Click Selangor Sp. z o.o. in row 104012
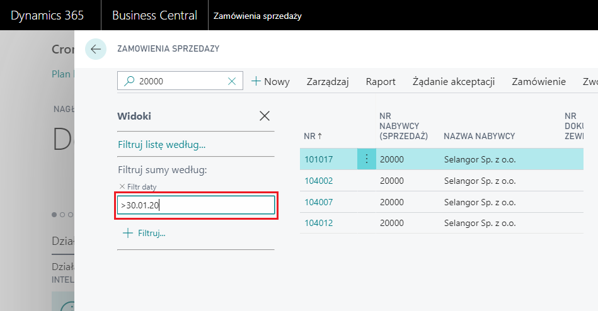Viewport: 598px width, 311px height. 480,223
